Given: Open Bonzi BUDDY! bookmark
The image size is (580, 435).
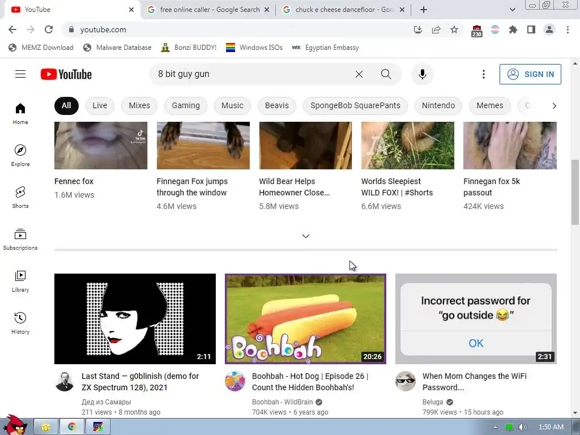Looking at the screenshot, I should pyautogui.click(x=189, y=48).
